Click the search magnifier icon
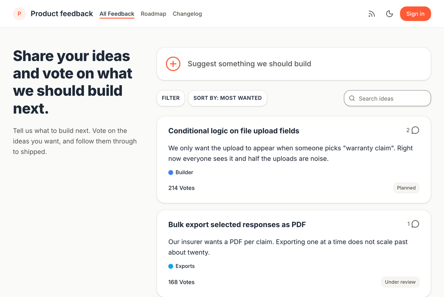This screenshot has height=297, width=444. (352, 98)
